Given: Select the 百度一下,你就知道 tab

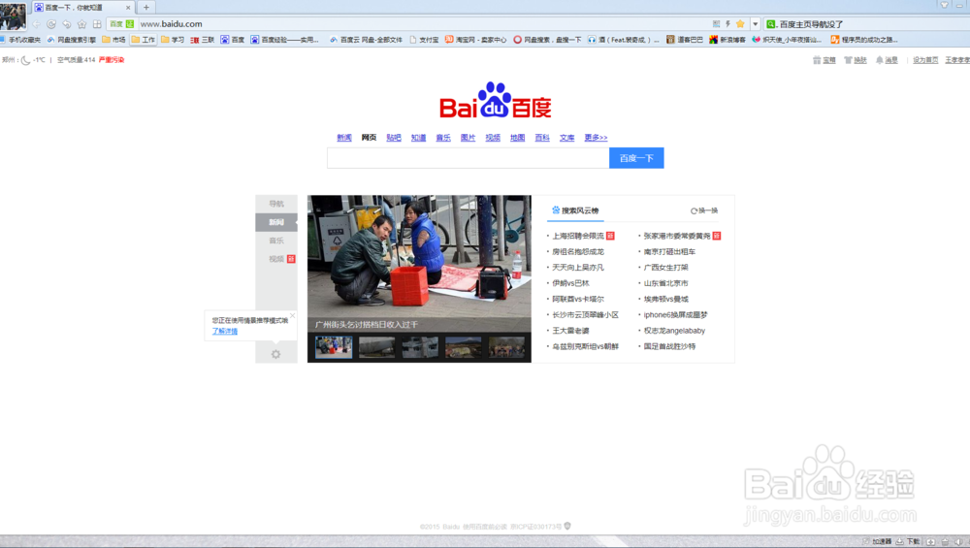Looking at the screenshot, I should coord(79,8).
